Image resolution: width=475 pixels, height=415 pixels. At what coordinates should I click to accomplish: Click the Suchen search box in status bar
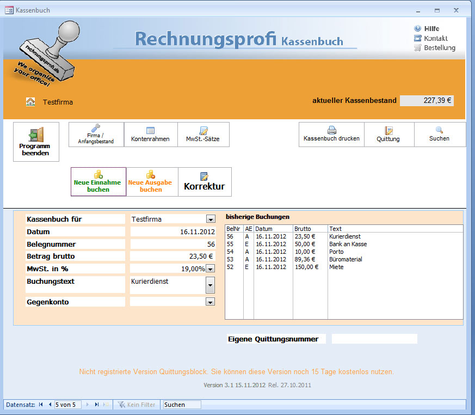click(x=182, y=405)
